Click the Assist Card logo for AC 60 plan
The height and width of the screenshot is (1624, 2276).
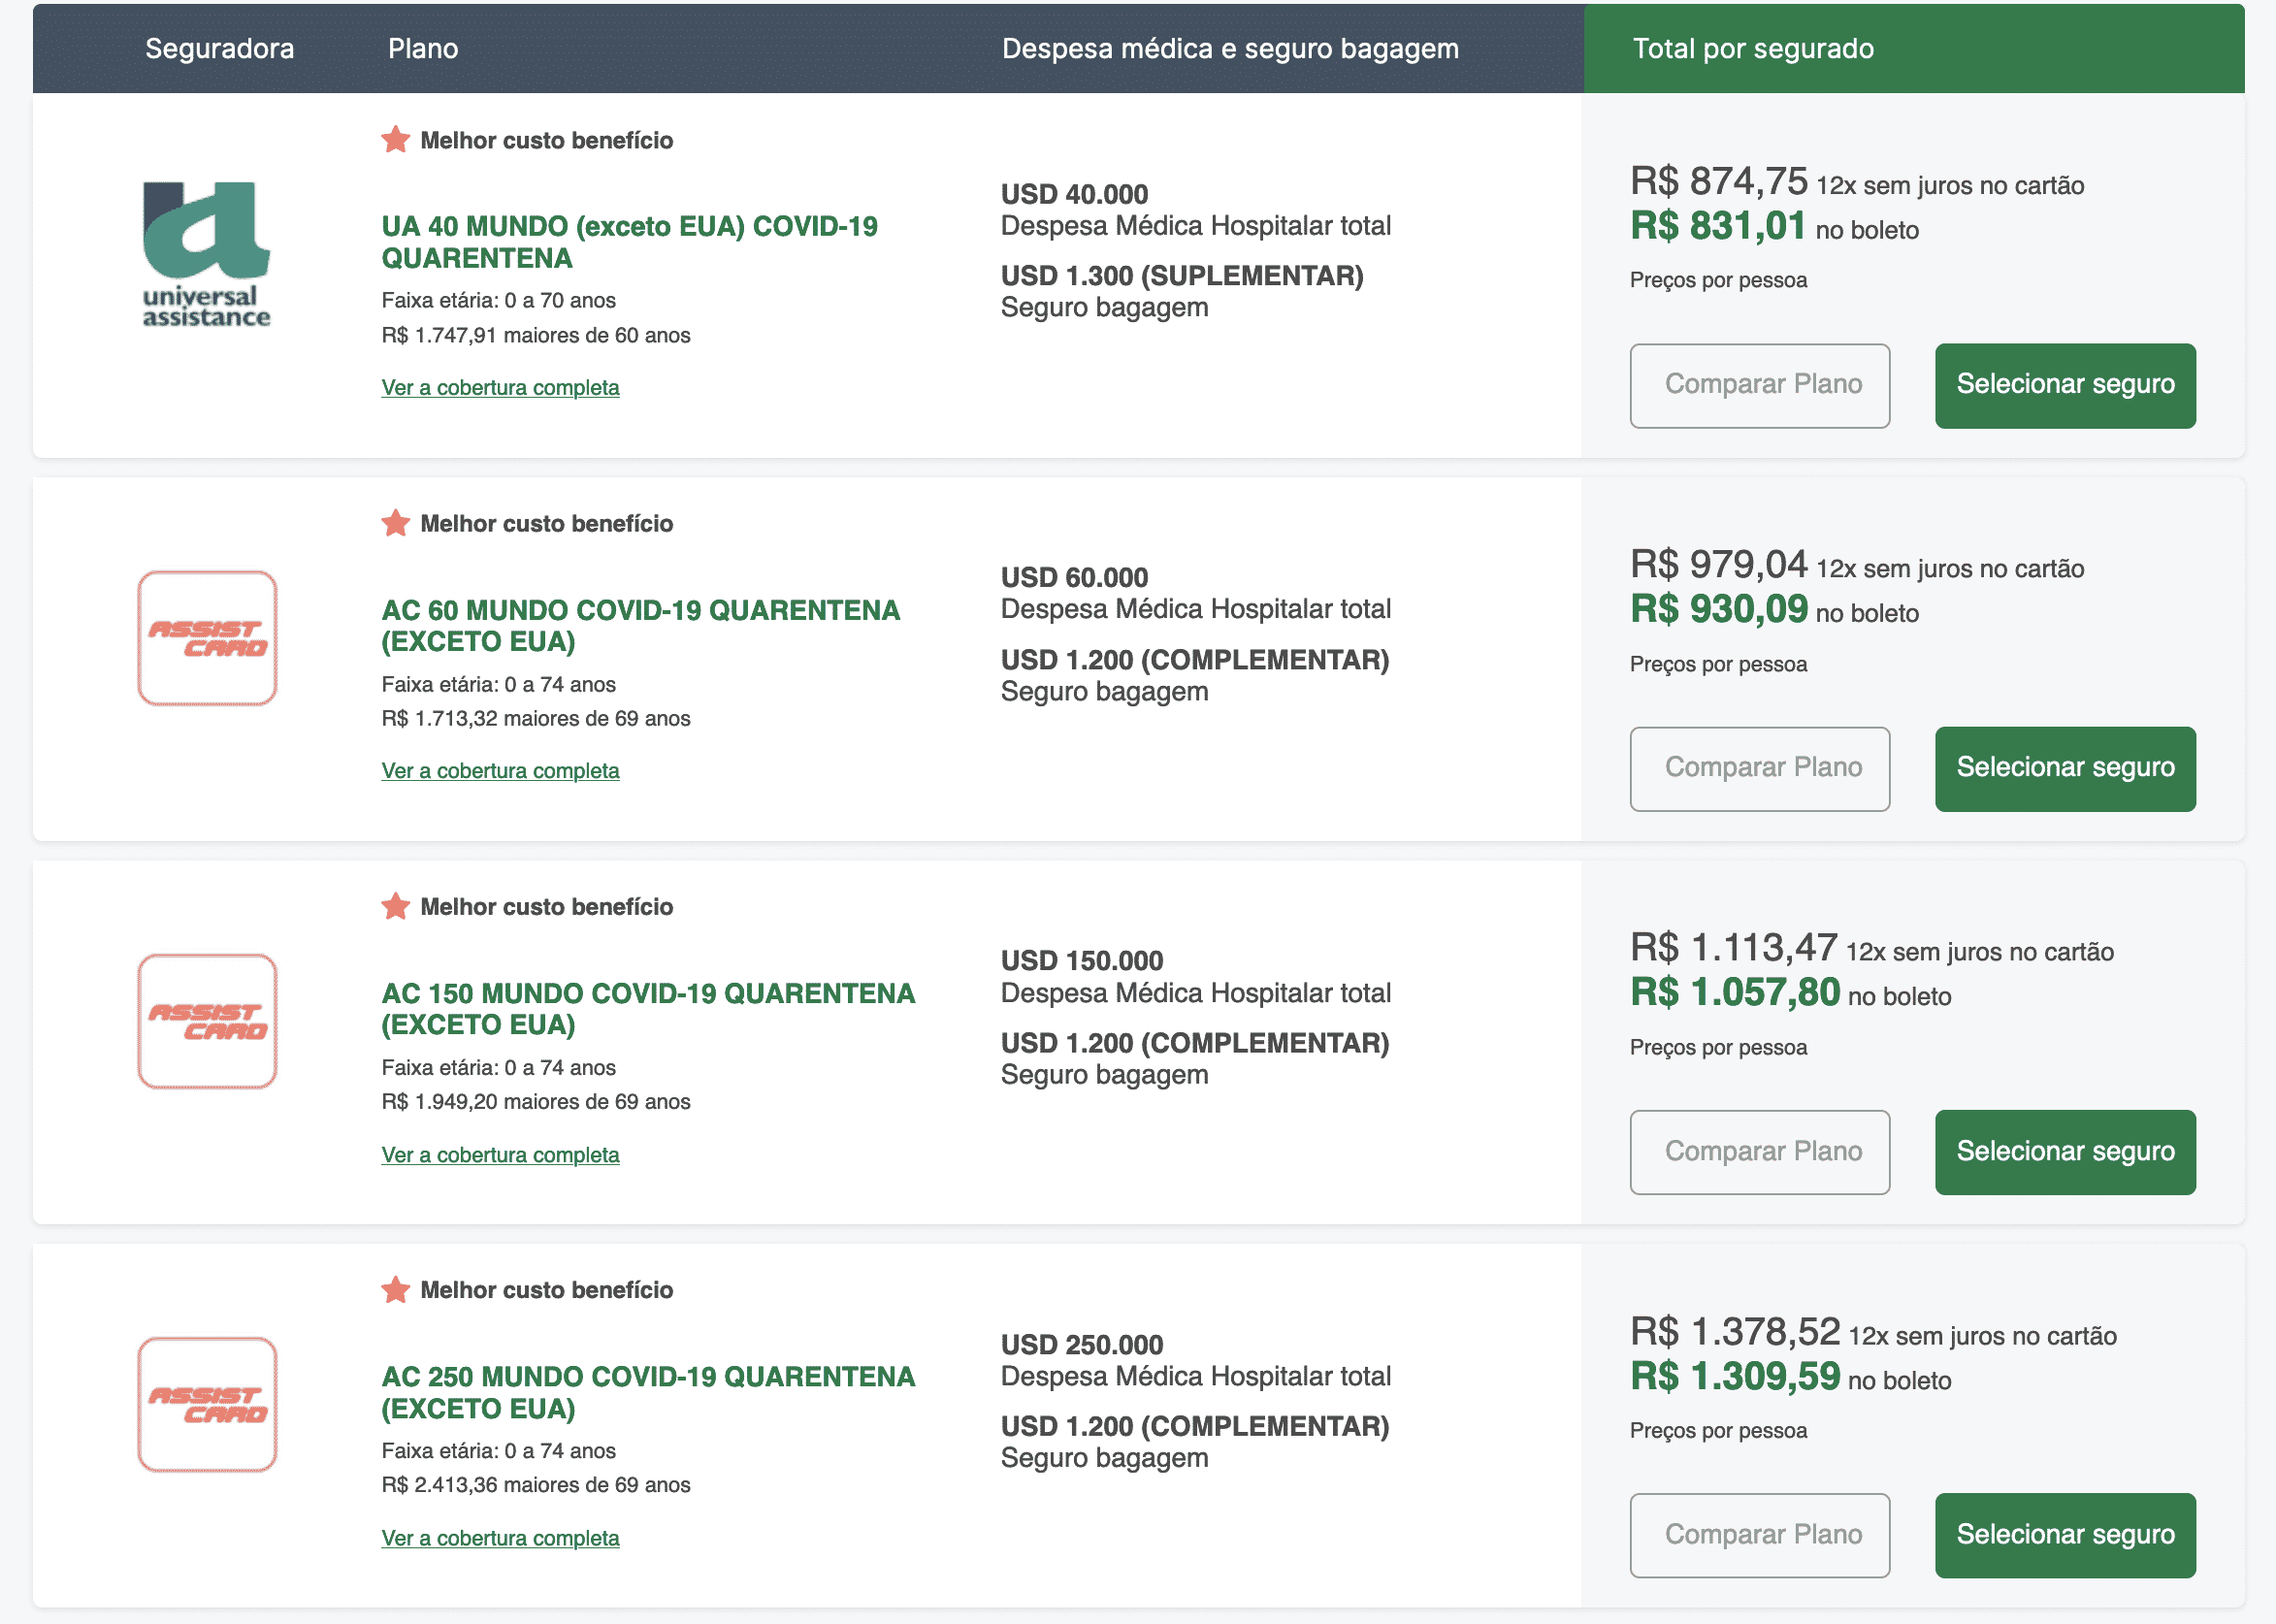click(207, 638)
